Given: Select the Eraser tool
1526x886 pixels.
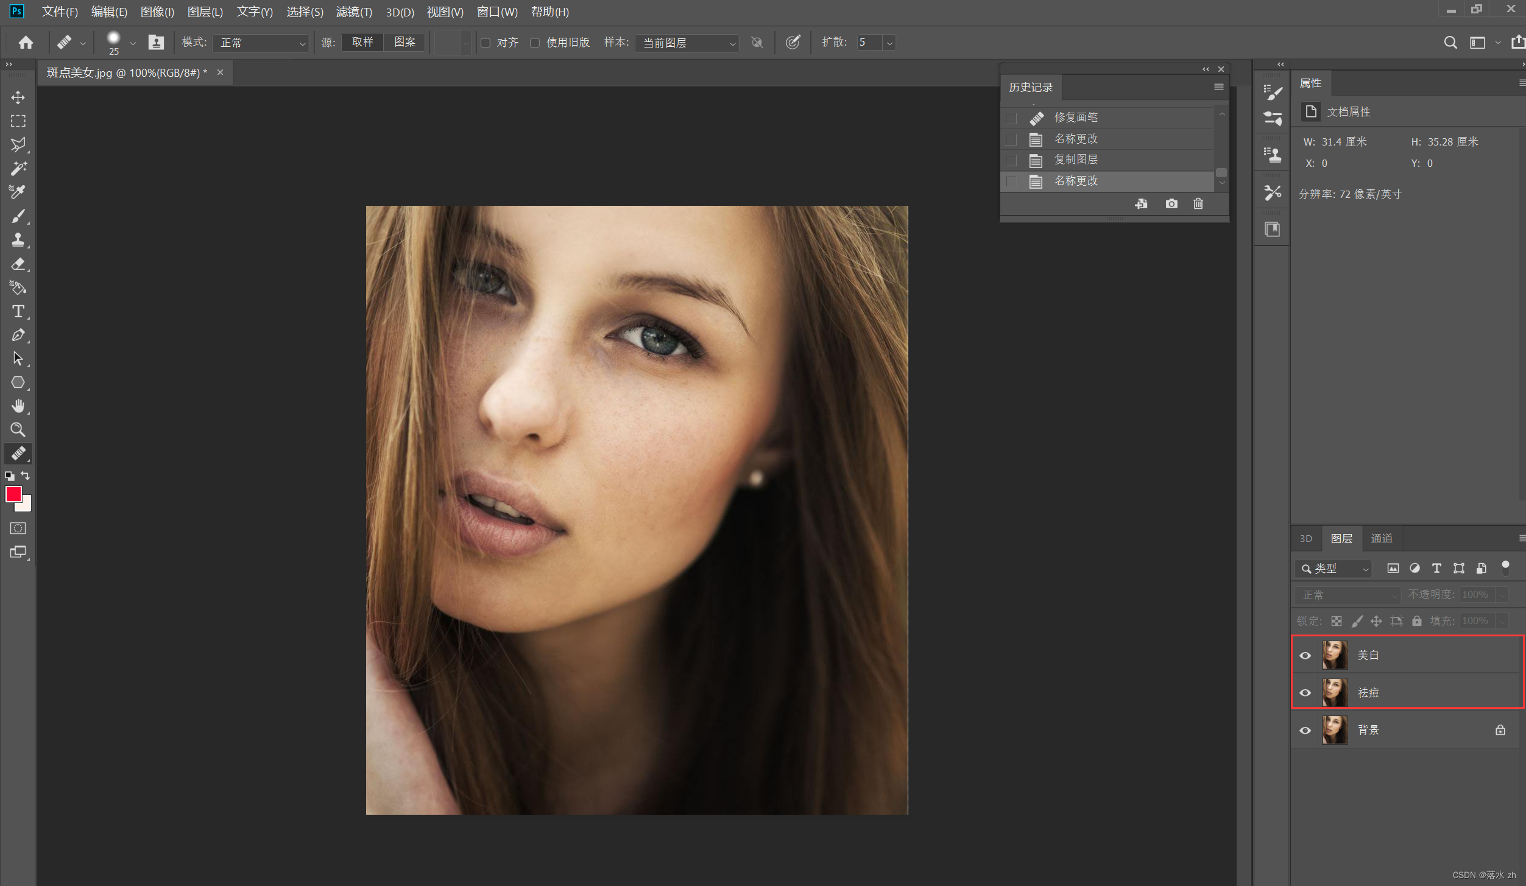Looking at the screenshot, I should coord(18,264).
